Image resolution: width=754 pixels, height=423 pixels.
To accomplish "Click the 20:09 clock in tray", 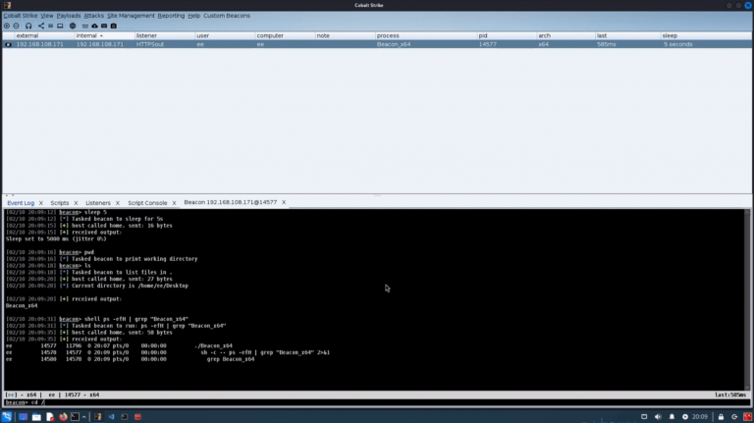I will click(700, 417).
